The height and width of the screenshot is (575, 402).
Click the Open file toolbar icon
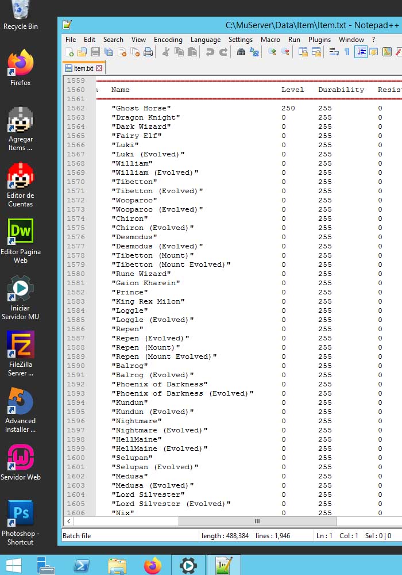[x=82, y=52]
